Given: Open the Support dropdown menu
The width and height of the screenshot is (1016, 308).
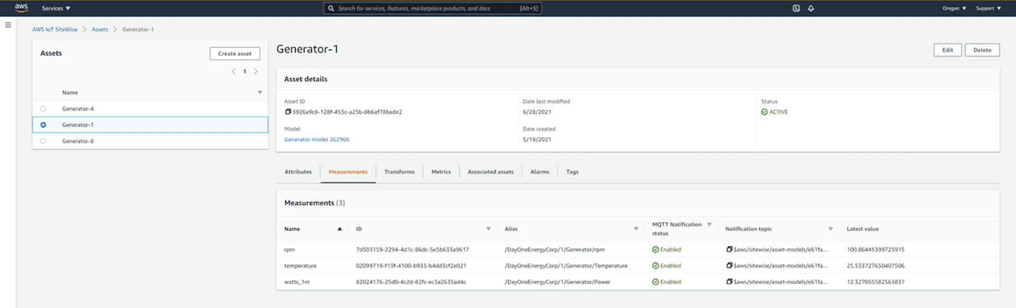Looking at the screenshot, I should click(x=988, y=8).
